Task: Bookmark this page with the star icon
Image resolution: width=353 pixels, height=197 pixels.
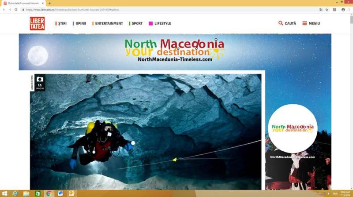Action: click(327, 10)
